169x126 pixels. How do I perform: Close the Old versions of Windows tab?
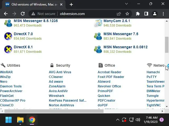pos(61,4)
